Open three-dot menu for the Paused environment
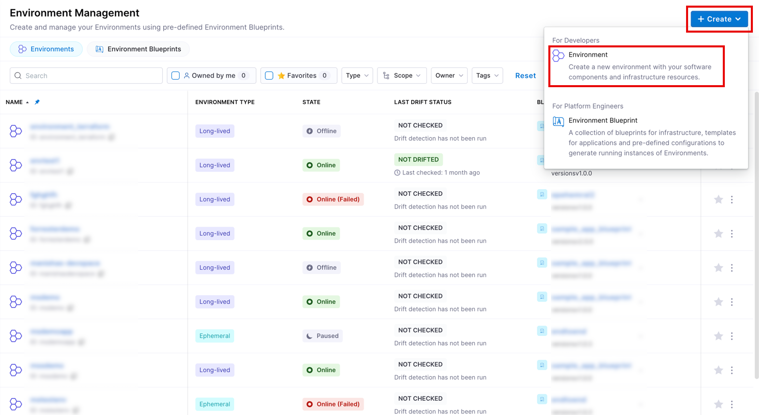 pyautogui.click(x=731, y=336)
